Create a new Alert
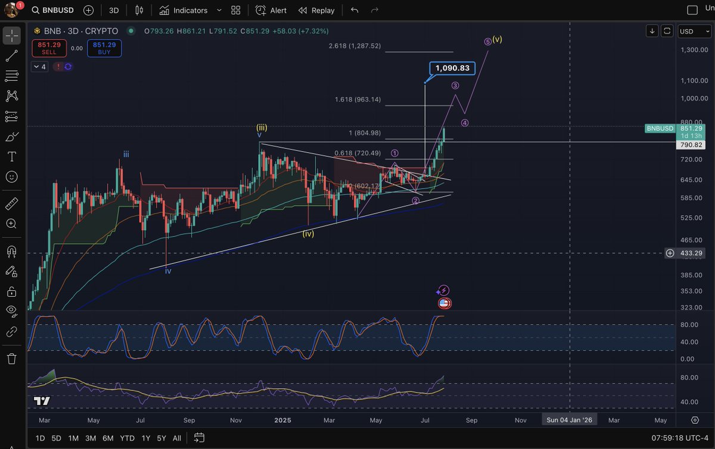 tap(271, 10)
